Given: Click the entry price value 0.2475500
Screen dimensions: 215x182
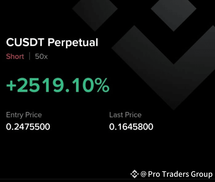Looking at the screenshot, I should 28,127.
